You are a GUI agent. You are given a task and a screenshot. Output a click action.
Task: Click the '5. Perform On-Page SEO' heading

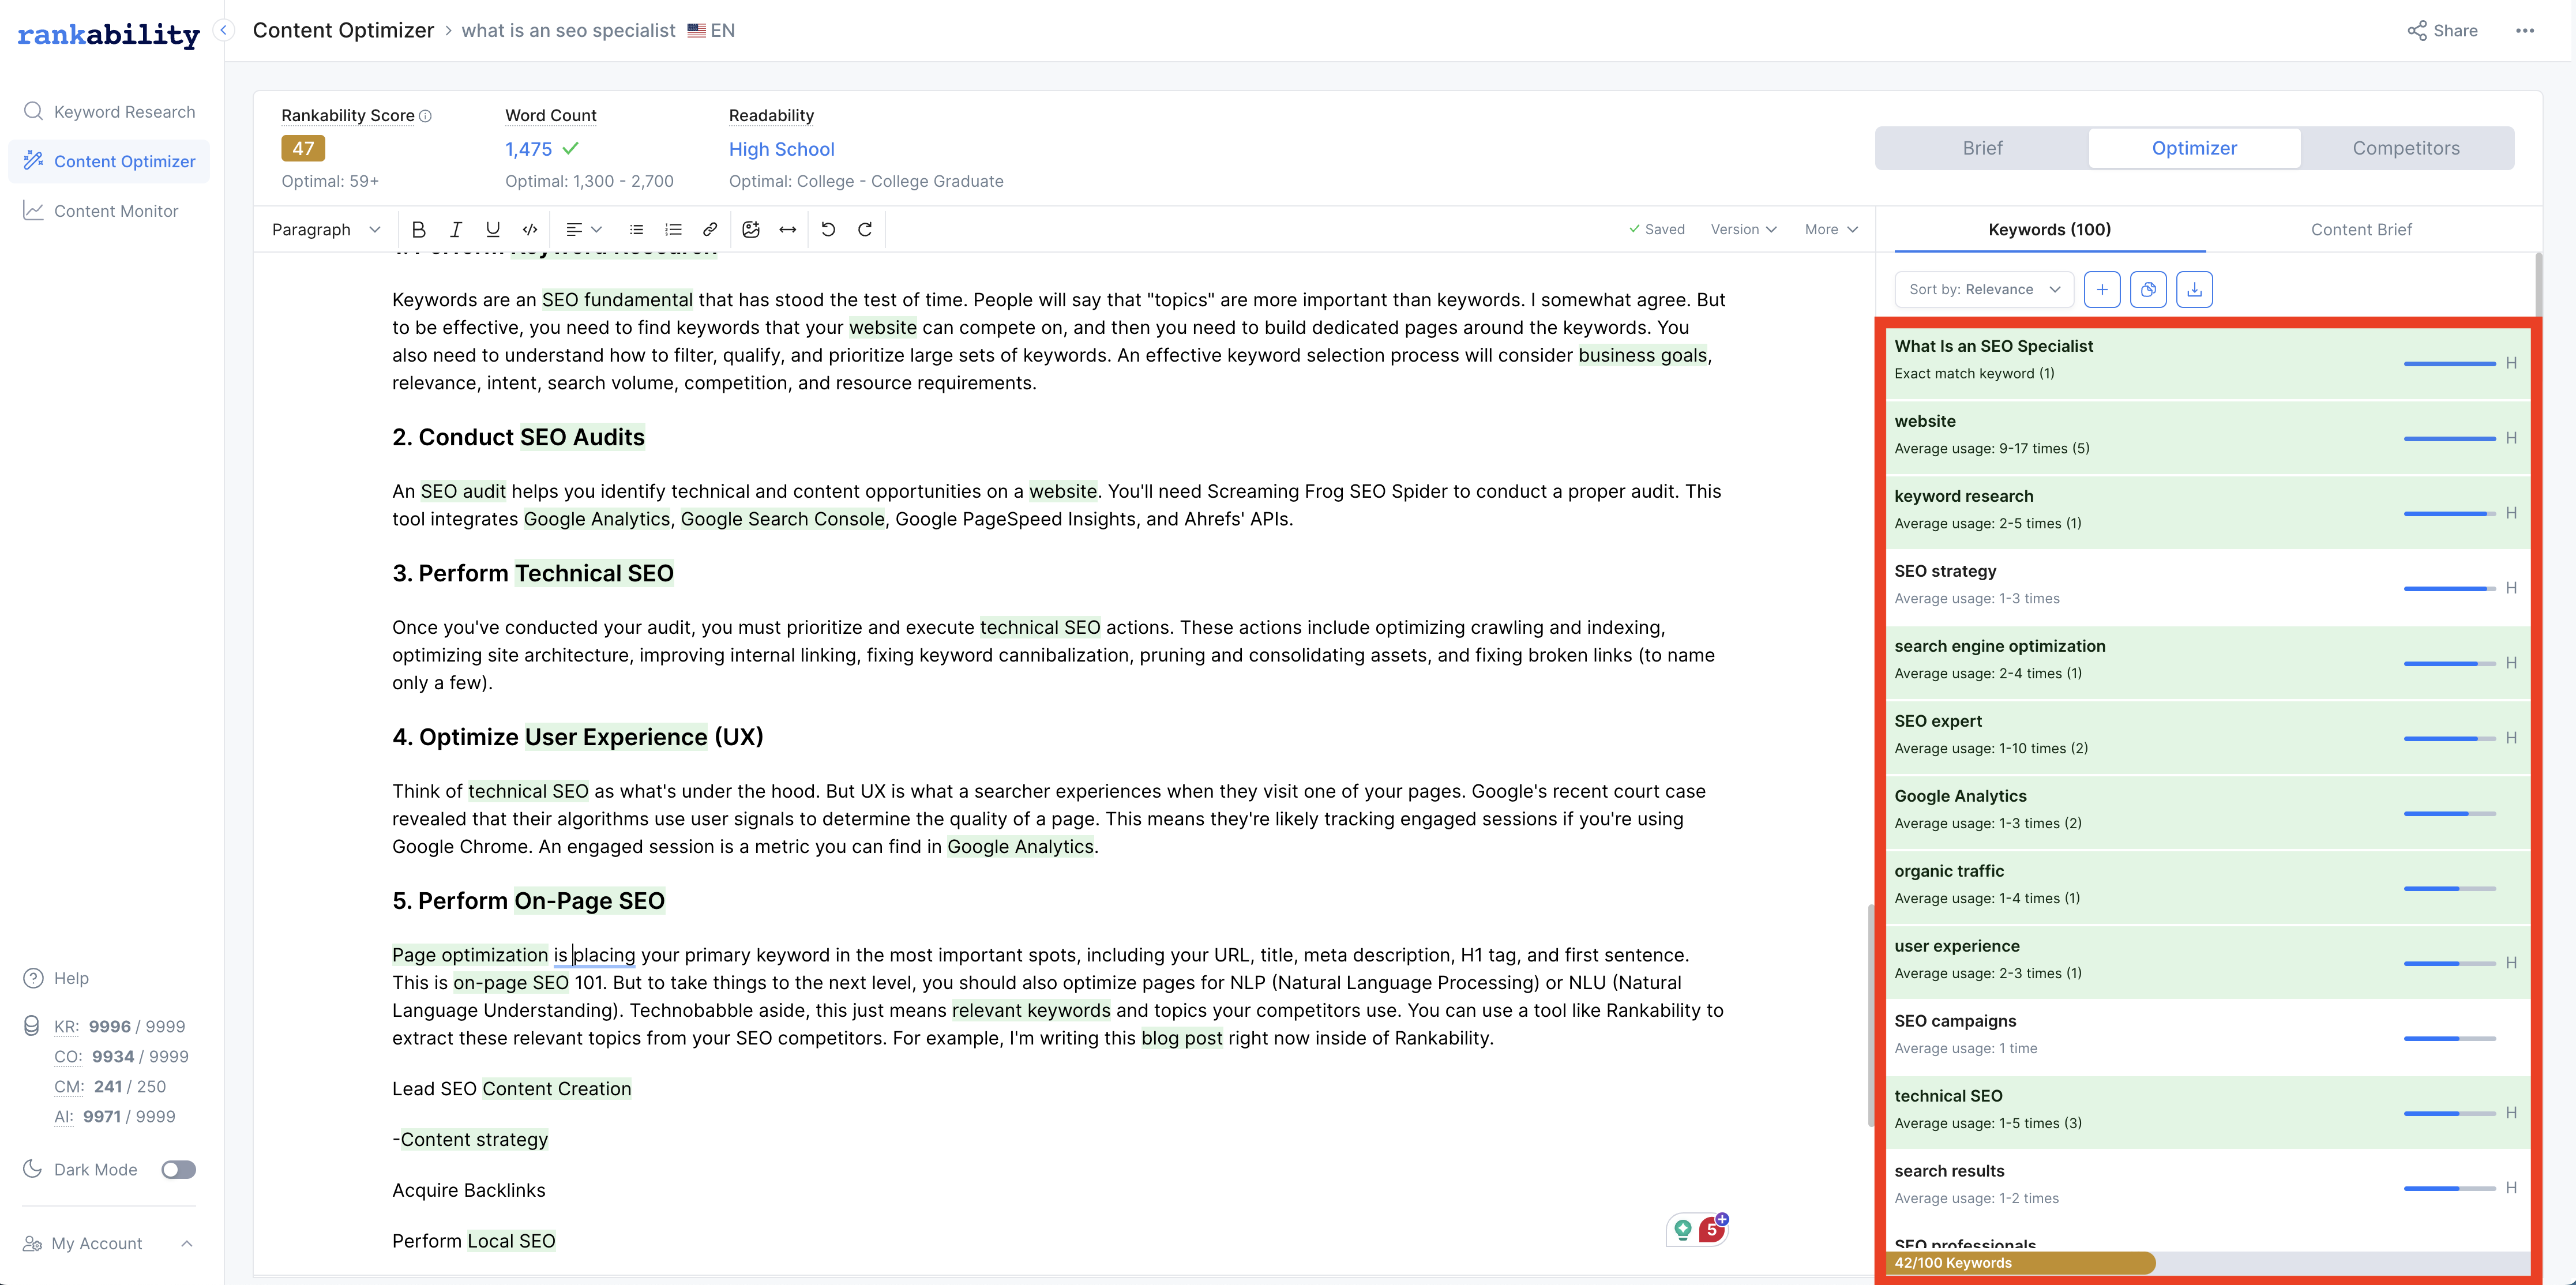[x=528, y=901]
